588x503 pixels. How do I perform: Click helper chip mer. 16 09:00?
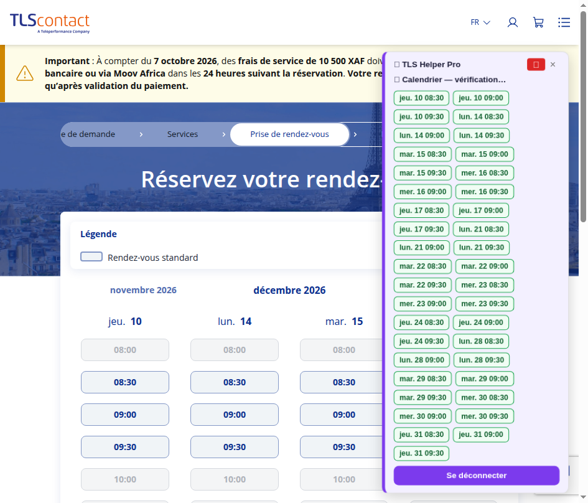click(x=422, y=192)
